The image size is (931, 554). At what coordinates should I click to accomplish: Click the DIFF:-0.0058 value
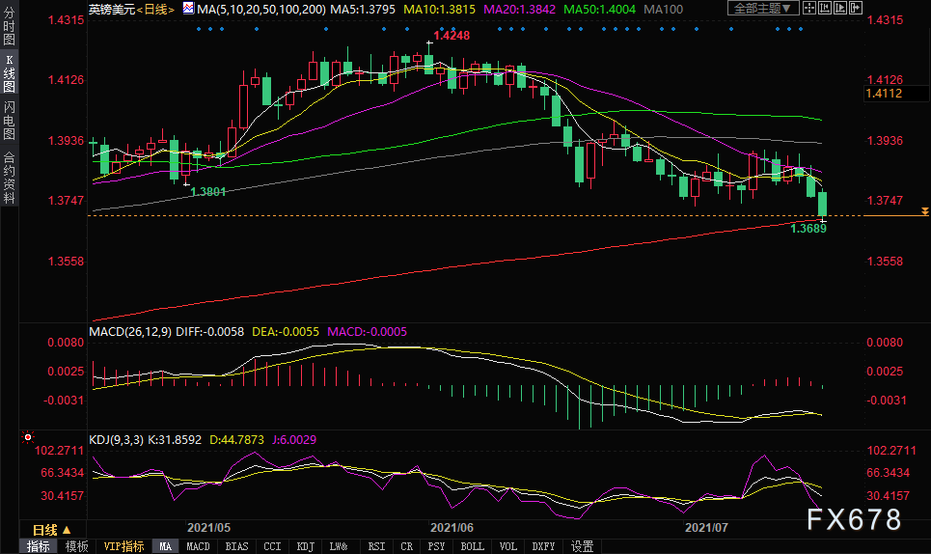coord(209,331)
